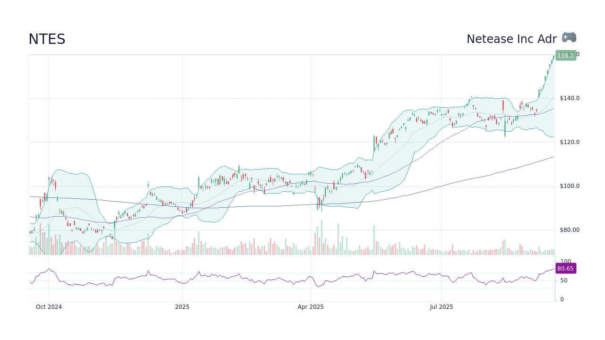Open the Netease Inc Adr company name link
Viewport: 605px width, 340px height.
point(512,39)
